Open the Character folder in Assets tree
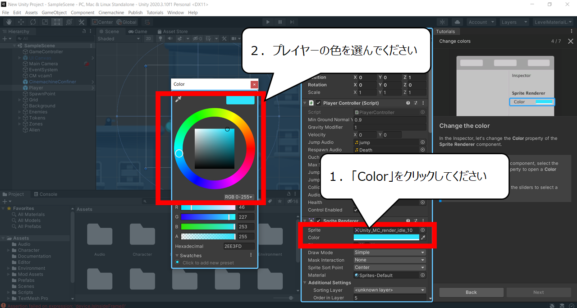577x308 pixels. [x=29, y=250]
